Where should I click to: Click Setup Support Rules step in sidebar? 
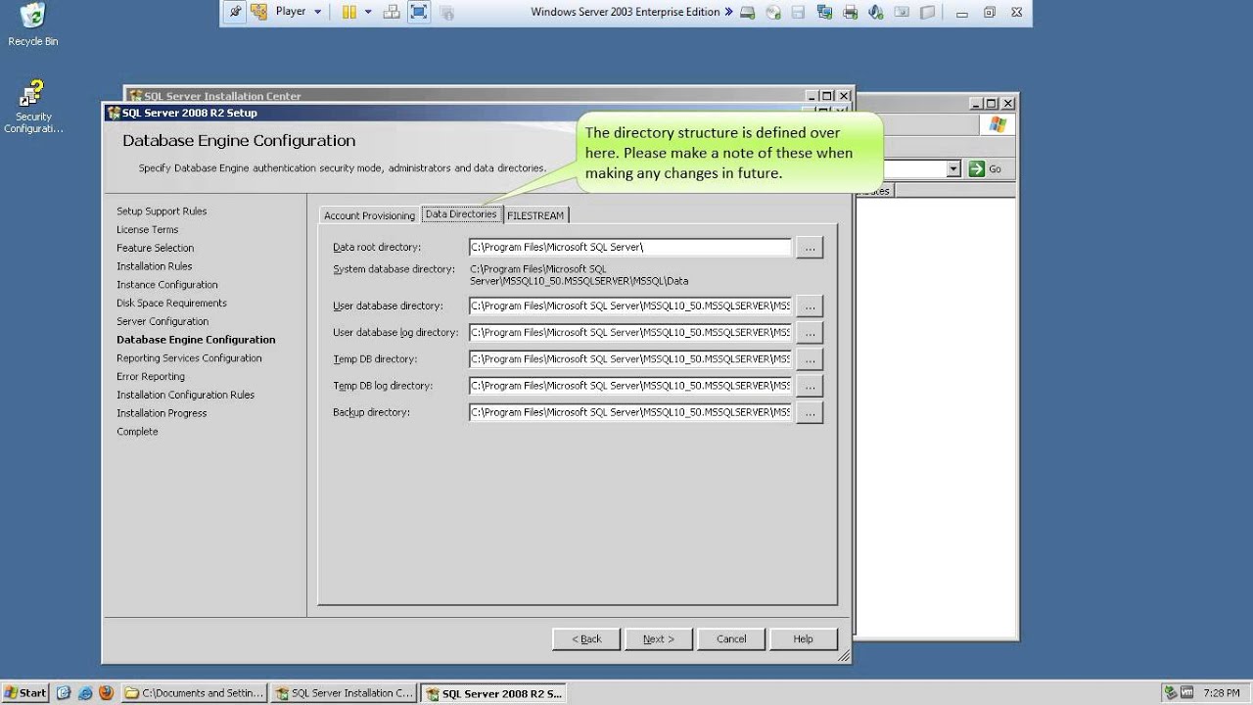click(162, 211)
